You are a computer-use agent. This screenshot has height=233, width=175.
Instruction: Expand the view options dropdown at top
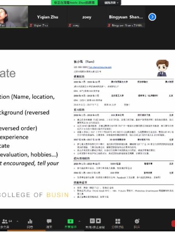(111, 3)
